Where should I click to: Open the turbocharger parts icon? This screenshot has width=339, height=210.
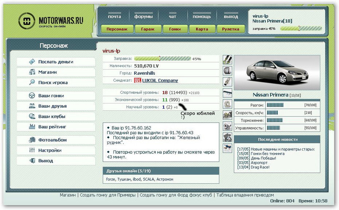coord(227,126)
